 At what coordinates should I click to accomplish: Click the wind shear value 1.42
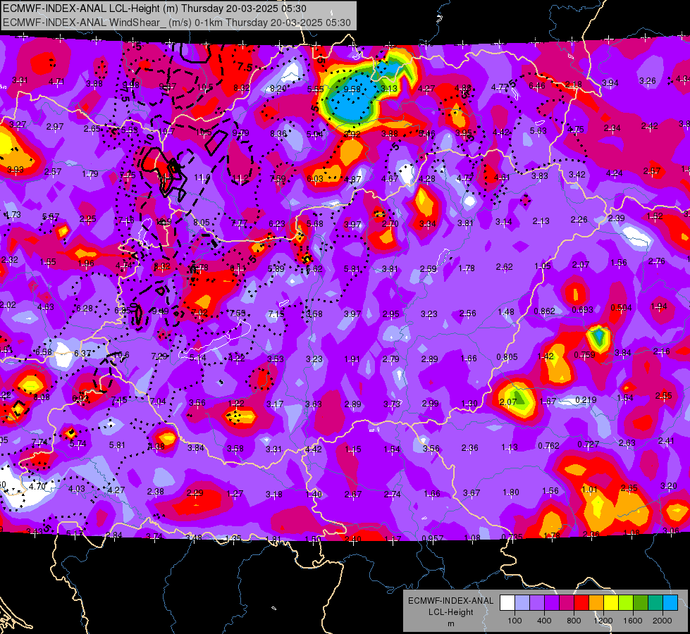(546, 356)
